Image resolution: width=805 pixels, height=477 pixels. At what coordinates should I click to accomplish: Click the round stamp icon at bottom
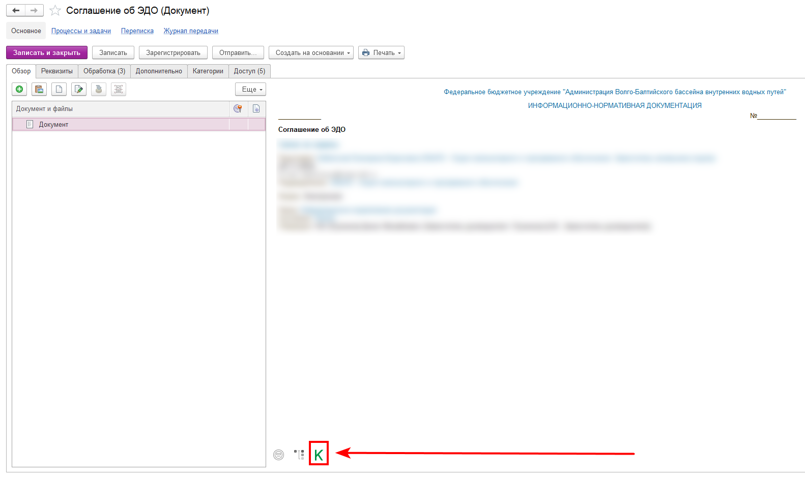279,455
